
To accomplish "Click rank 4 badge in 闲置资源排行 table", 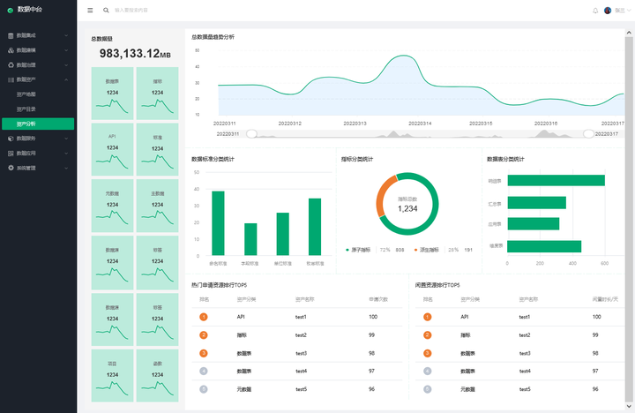I will pyautogui.click(x=427, y=371).
